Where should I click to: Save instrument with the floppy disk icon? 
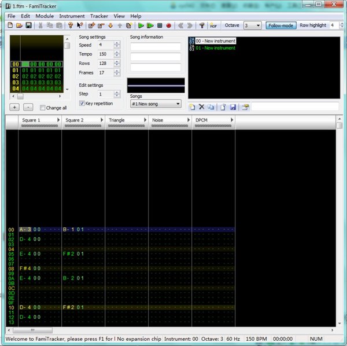coord(232,107)
